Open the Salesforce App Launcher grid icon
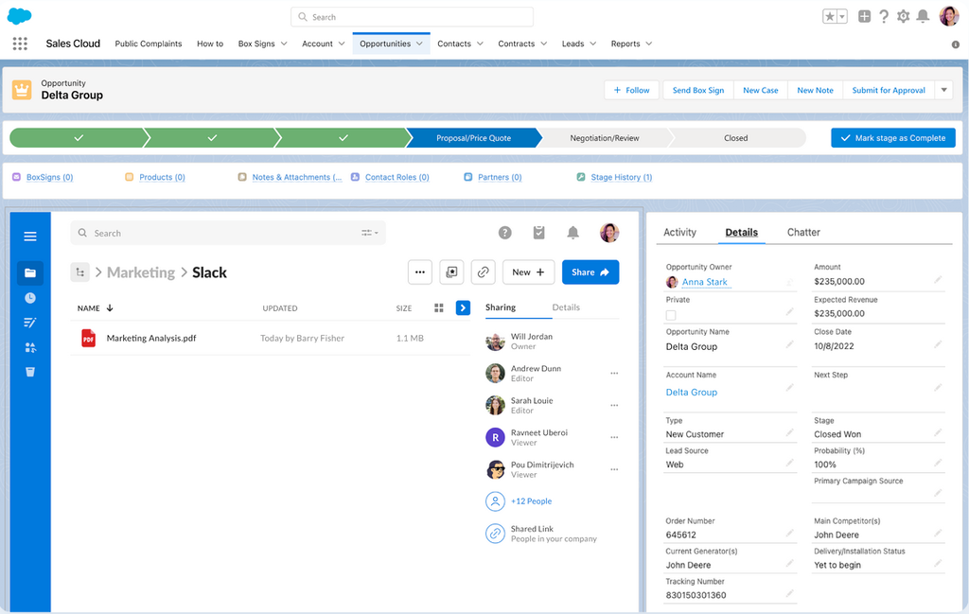Viewport: 969px width, 614px height. (20, 44)
